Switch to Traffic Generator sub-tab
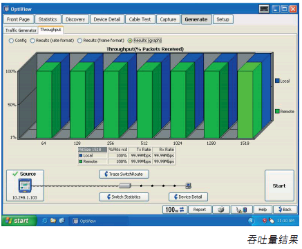The height and width of the screenshot is (249, 302). click(x=21, y=30)
